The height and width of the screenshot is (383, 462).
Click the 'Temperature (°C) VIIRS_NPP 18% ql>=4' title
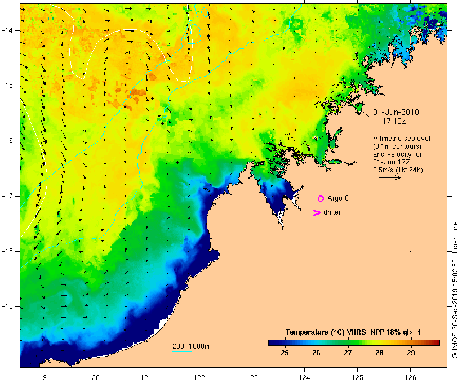coord(353,332)
